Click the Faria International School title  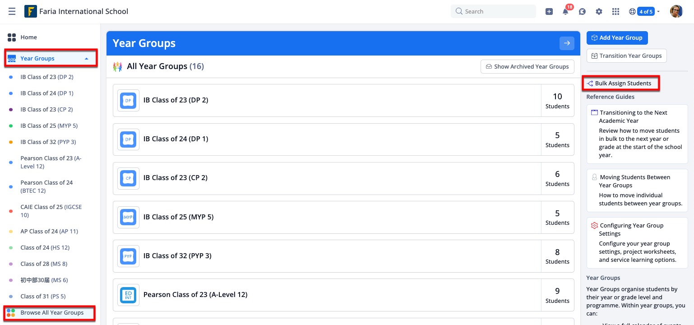[84, 11]
